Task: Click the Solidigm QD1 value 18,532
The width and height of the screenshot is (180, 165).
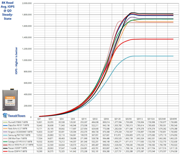Action: (x=39, y=142)
